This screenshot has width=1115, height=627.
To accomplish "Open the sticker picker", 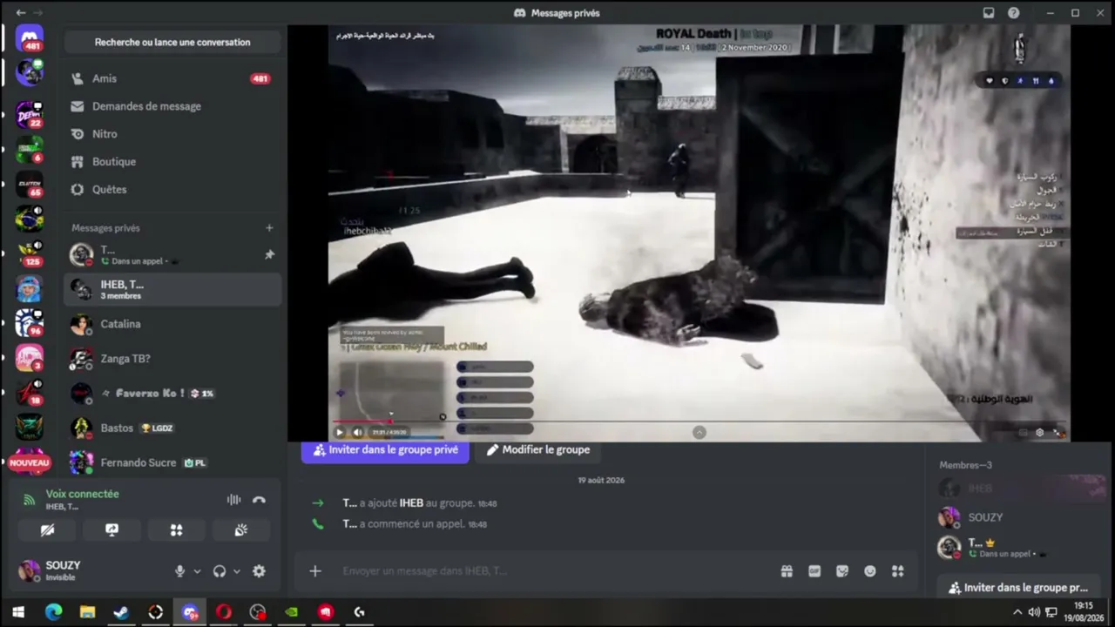I will (842, 571).
